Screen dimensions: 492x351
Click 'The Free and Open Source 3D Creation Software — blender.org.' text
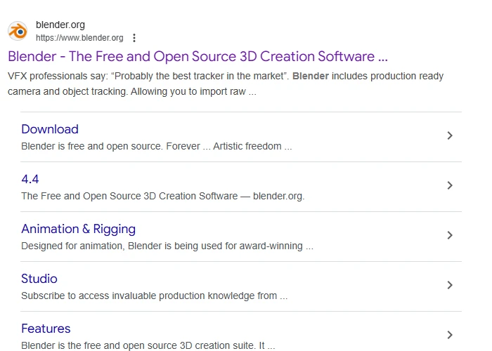[163, 196]
